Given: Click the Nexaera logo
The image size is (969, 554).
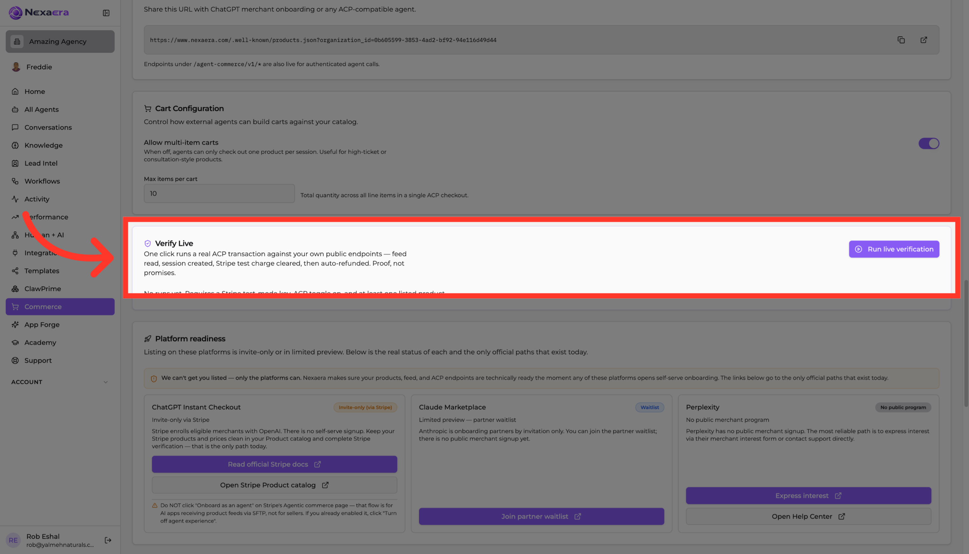Looking at the screenshot, I should (39, 12).
